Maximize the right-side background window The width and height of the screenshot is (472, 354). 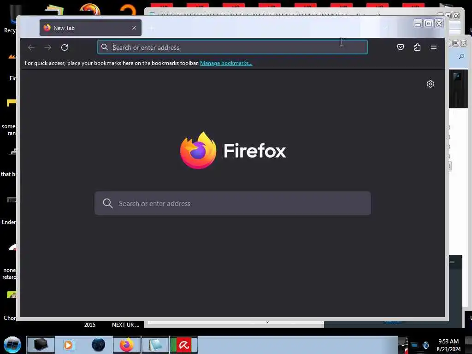(456, 43)
